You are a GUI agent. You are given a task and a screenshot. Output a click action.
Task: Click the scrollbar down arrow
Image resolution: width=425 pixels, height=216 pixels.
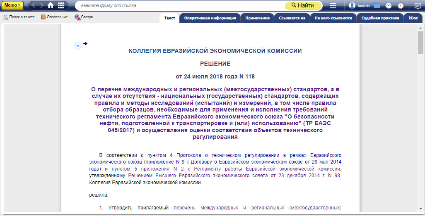click(420, 209)
